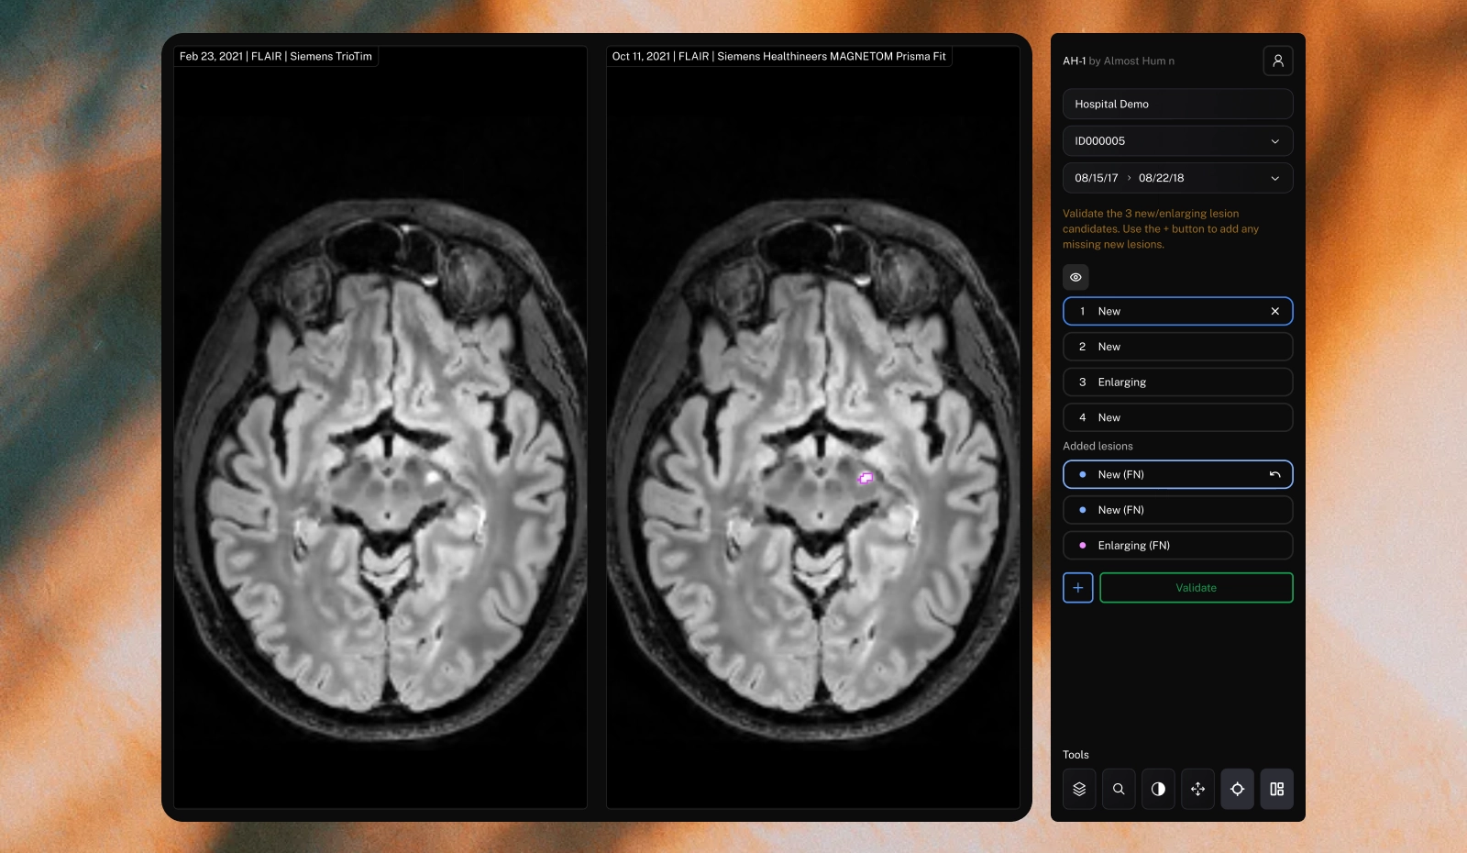This screenshot has width=1467, height=853.
Task: Remove lesion 1 New with X
Action: tap(1274, 311)
